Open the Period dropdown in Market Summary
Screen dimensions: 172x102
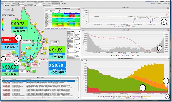pos(48,11)
